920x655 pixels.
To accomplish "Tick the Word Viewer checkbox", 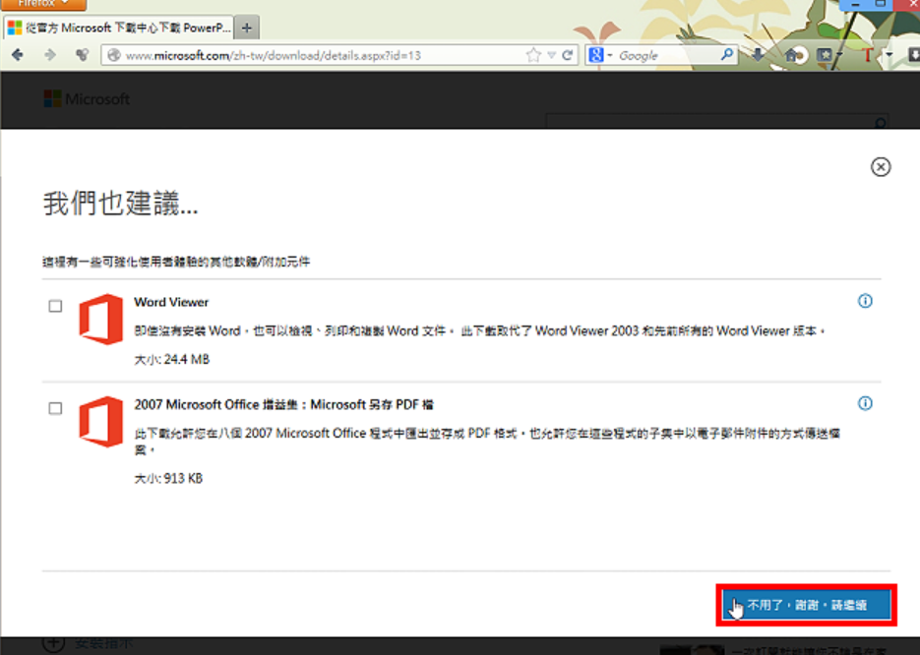I will point(55,306).
